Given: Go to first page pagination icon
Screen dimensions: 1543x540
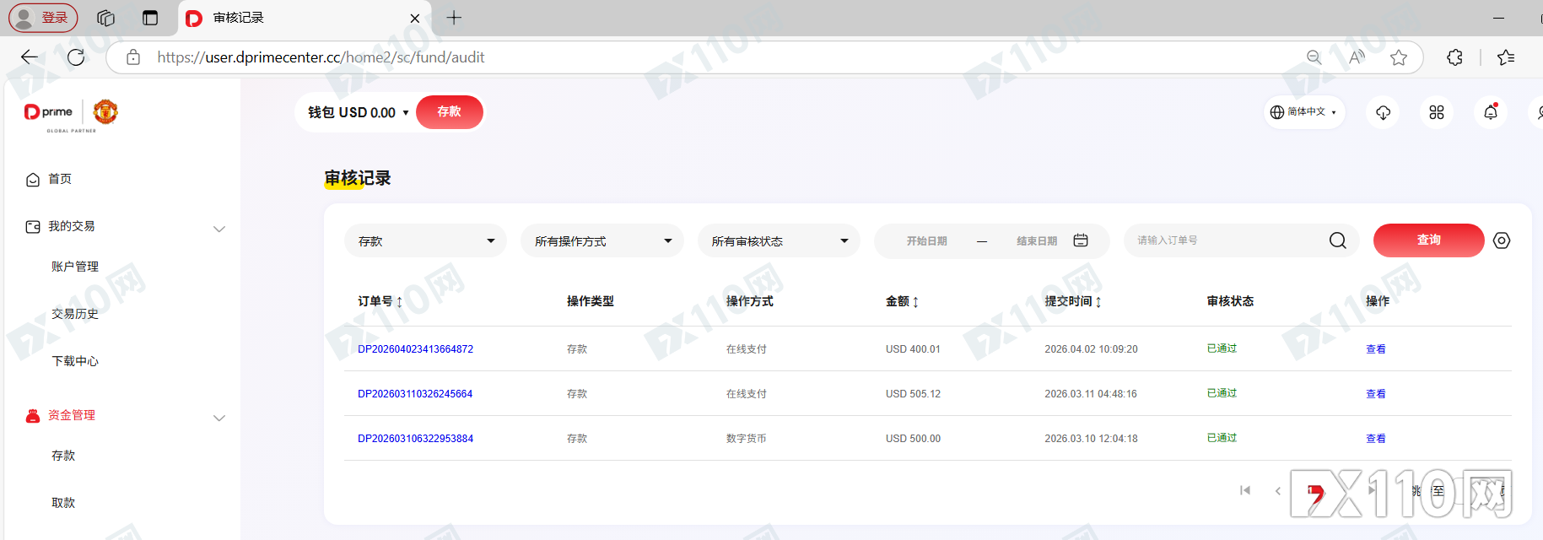Looking at the screenshot, I should click(1245, 490).
